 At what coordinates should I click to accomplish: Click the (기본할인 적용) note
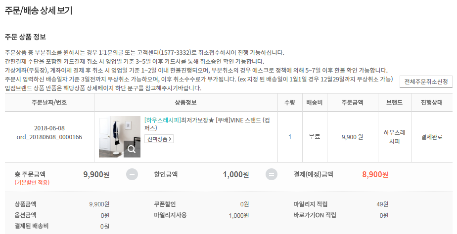click(x=32, y=183)
